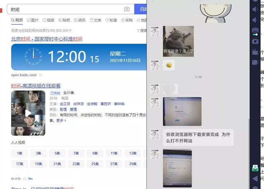Click the 谷歌浏览器刚下载安装完成 message bubble
Viewport: 264px width, 189px height.
(198, 138)
